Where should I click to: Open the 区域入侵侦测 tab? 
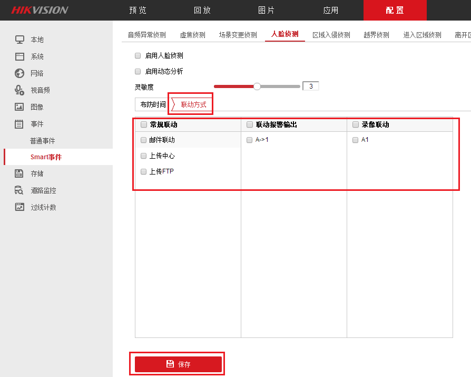coord(331,32)
